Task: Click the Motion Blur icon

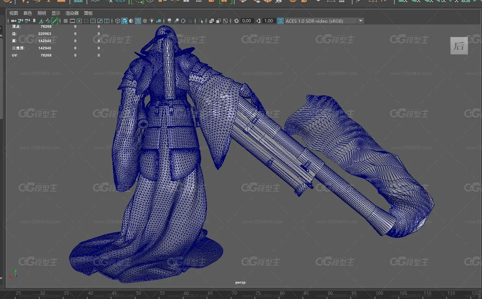Action: click(x=176, y=21)
